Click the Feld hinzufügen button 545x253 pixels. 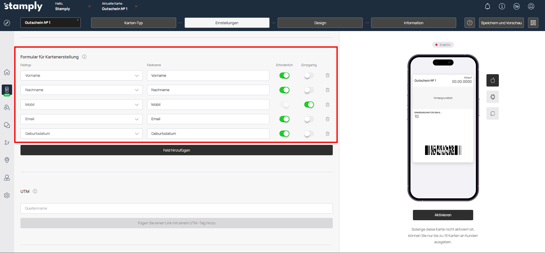176,150
